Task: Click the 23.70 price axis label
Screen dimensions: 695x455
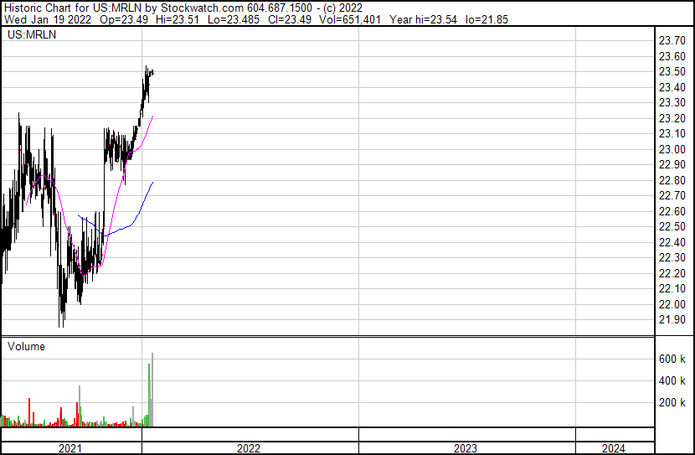Action: point(672,40)
